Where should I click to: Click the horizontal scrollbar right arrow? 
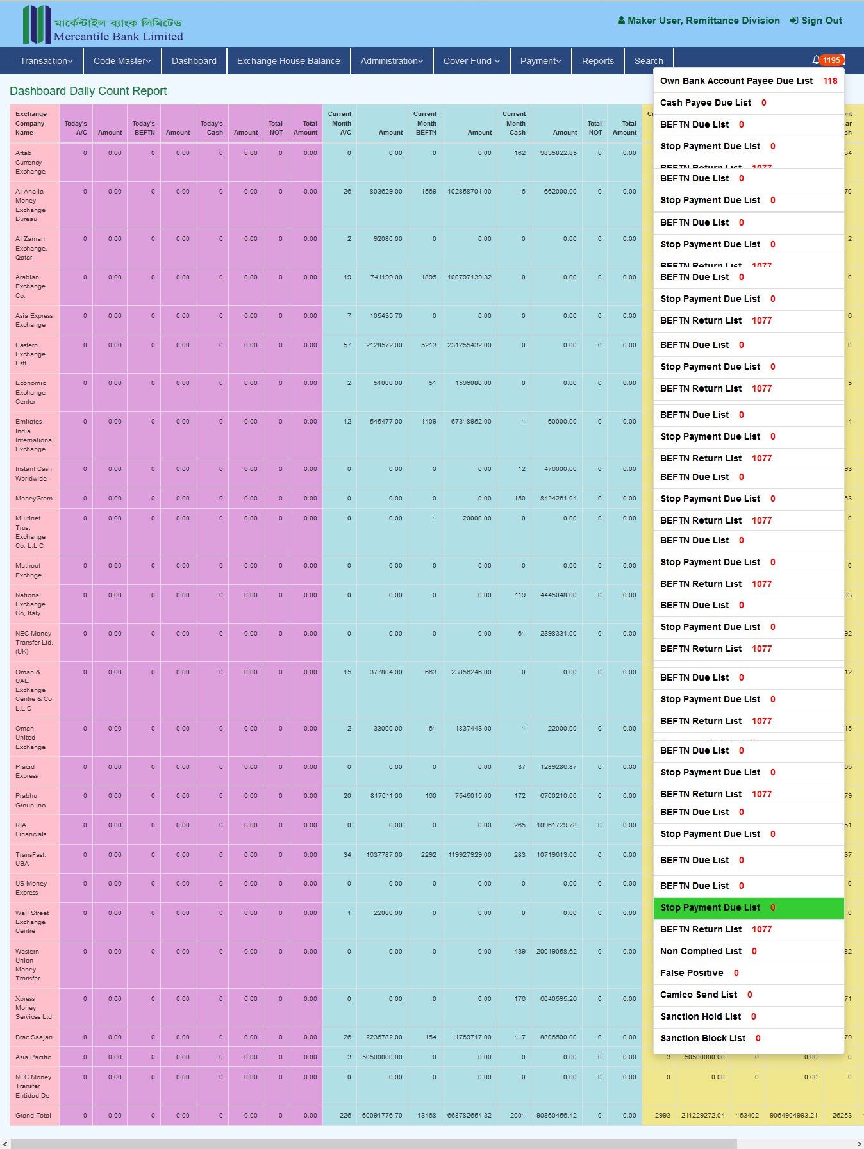pos(859,1144)
